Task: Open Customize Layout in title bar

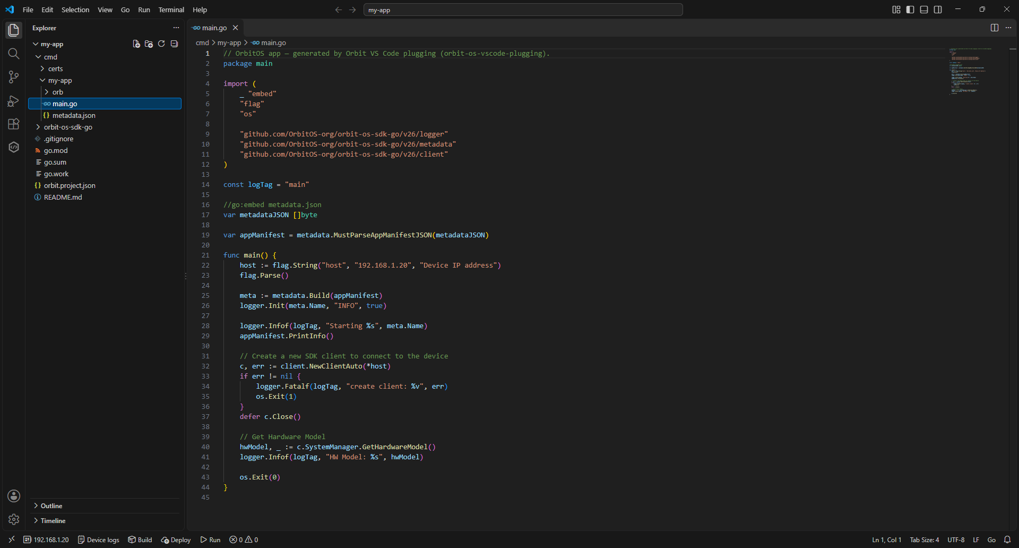Action: click(x=896, y=10)
